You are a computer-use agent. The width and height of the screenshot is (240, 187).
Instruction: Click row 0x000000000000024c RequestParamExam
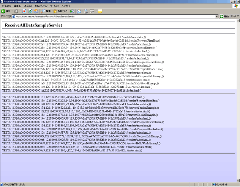point(83,62)
